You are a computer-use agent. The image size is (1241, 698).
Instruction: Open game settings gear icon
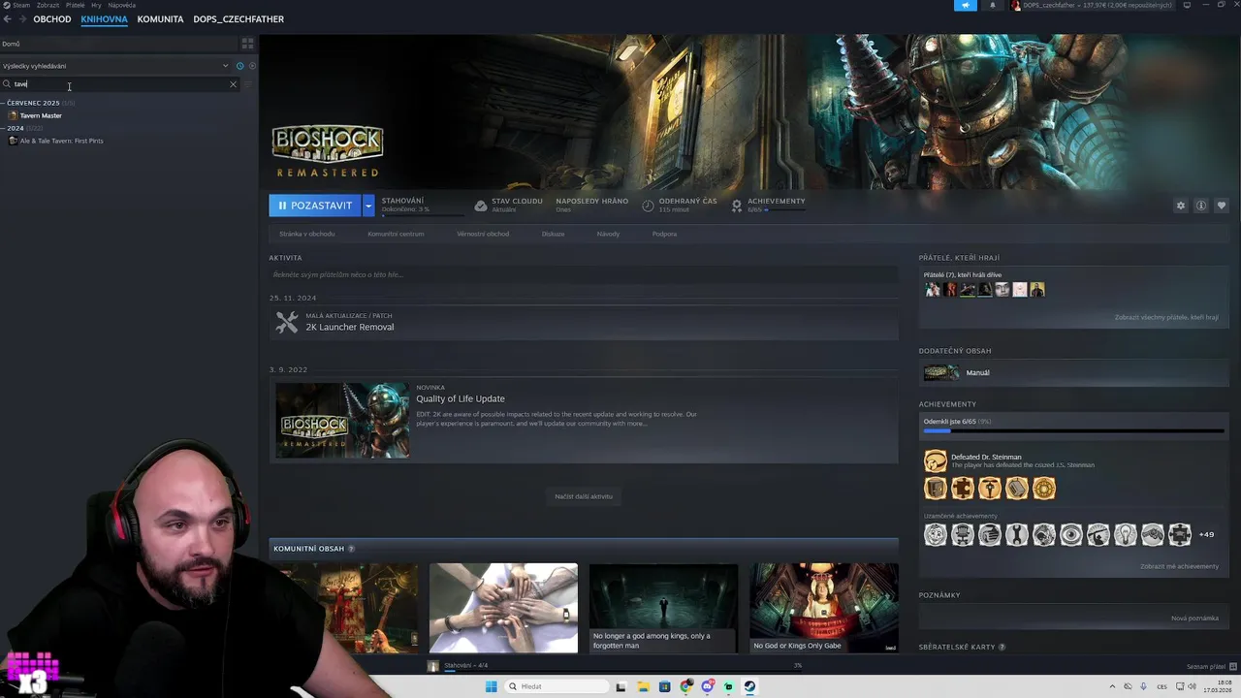click(x=1180, y=206)
